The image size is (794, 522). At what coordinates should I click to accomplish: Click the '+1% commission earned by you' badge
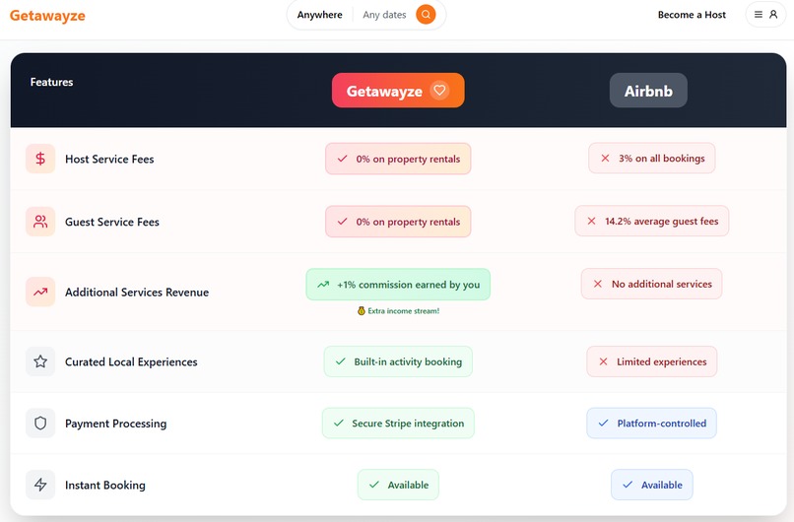398,284
